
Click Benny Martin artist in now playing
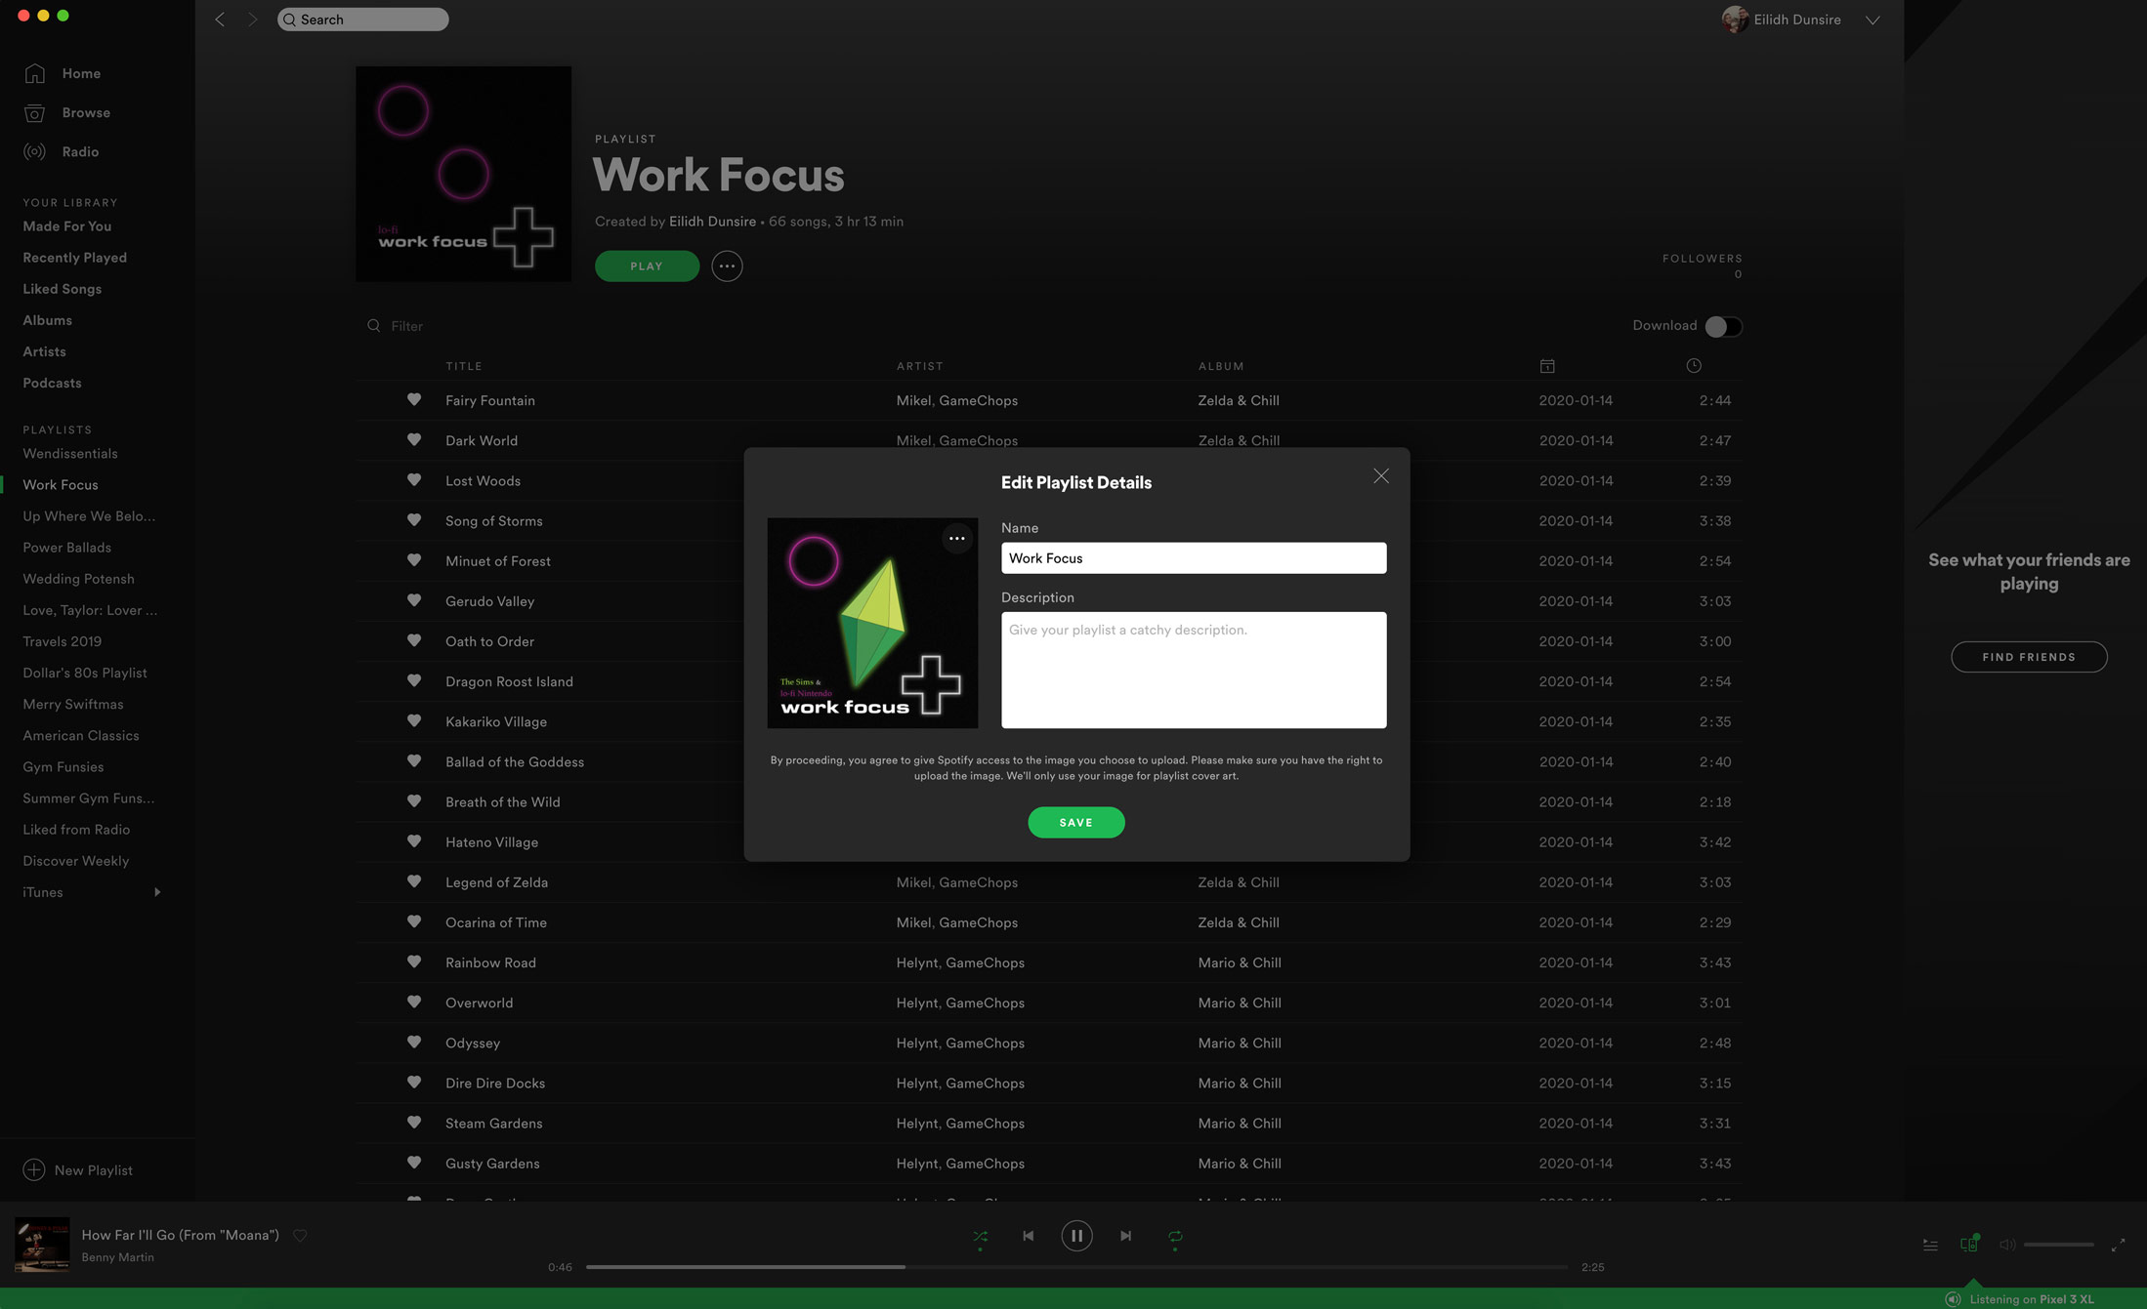click(x=117, y=1257)
